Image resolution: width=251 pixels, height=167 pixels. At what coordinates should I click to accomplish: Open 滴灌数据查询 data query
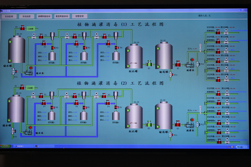tap(44, 16)
